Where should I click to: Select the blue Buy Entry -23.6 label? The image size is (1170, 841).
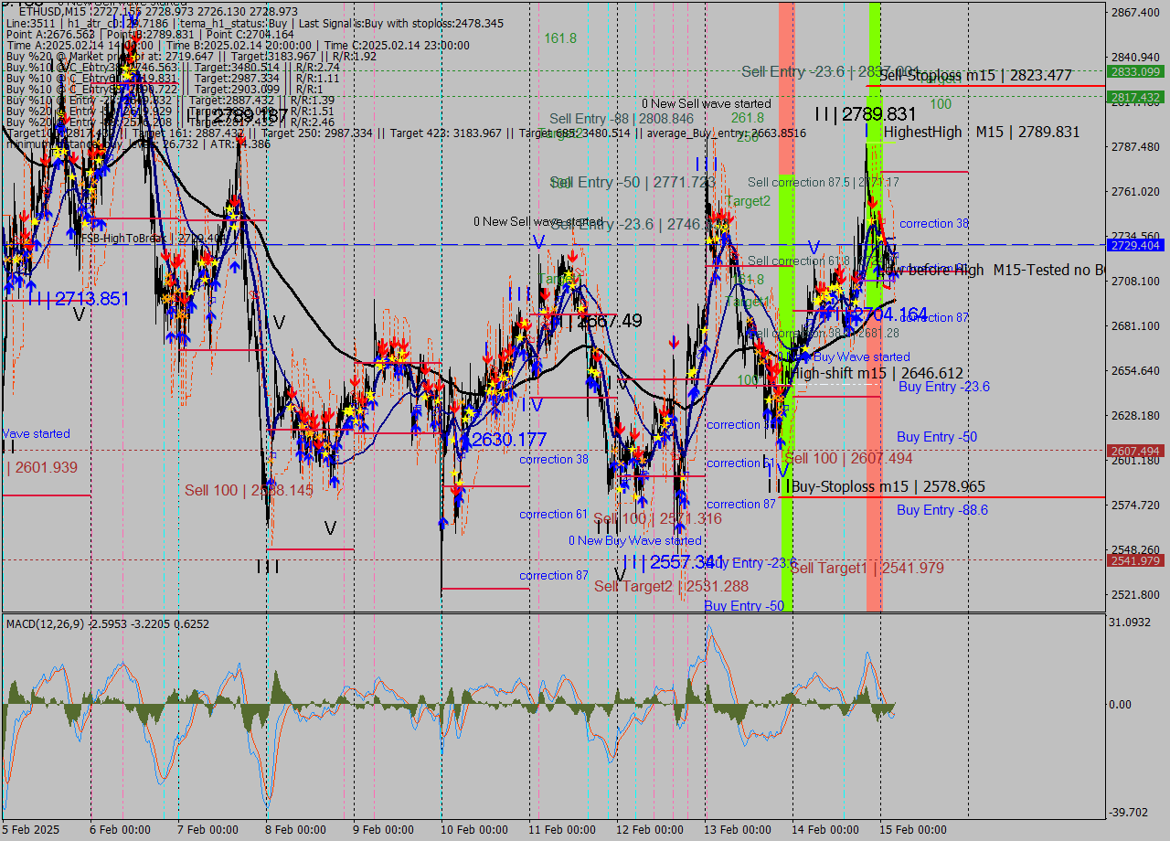coord(945,387)
